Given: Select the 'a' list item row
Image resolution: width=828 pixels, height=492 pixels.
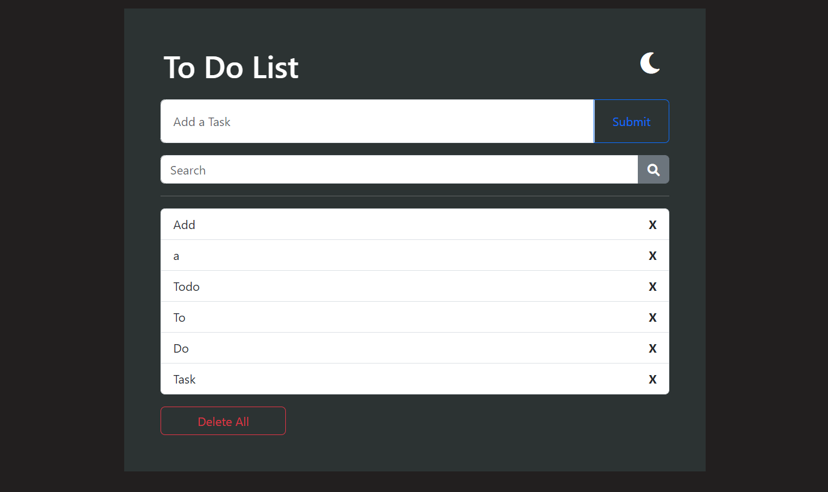Looking at the screenshot, I should (363, 256).
